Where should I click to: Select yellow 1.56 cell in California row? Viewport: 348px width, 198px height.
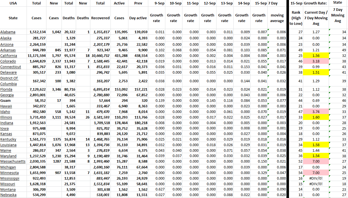(316, 55)
